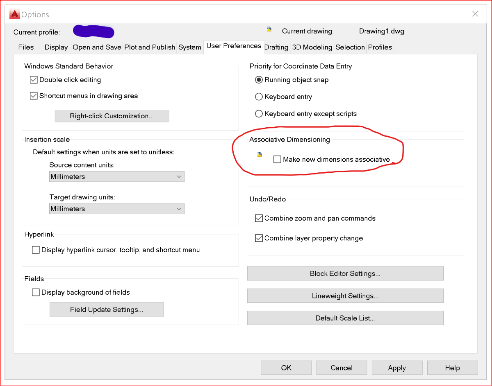
Task: Enable Make new dimensions associative checkbox
Action: pyautogui.click(x=278, y=159)
